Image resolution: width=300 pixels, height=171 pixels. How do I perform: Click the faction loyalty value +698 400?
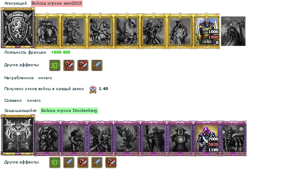tap(61, 52)
